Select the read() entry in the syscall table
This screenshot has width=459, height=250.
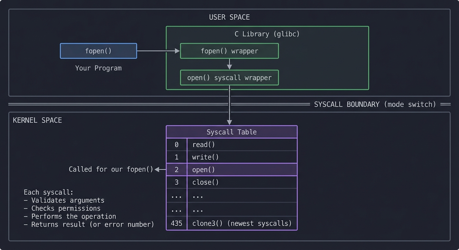coord(242,144)
